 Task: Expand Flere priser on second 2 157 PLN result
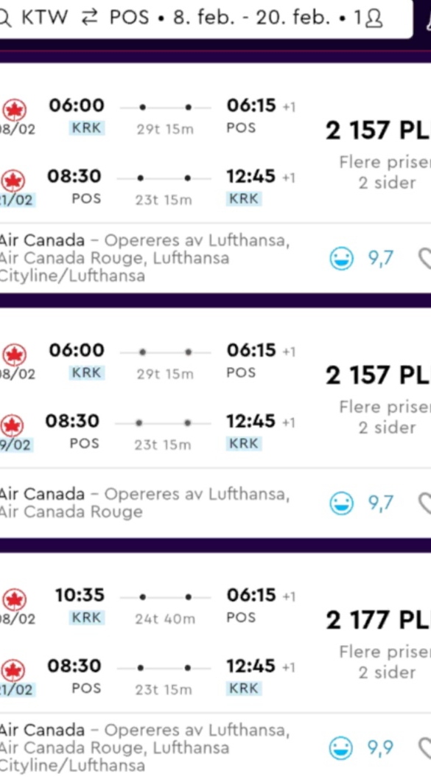[x=385, y=417]
